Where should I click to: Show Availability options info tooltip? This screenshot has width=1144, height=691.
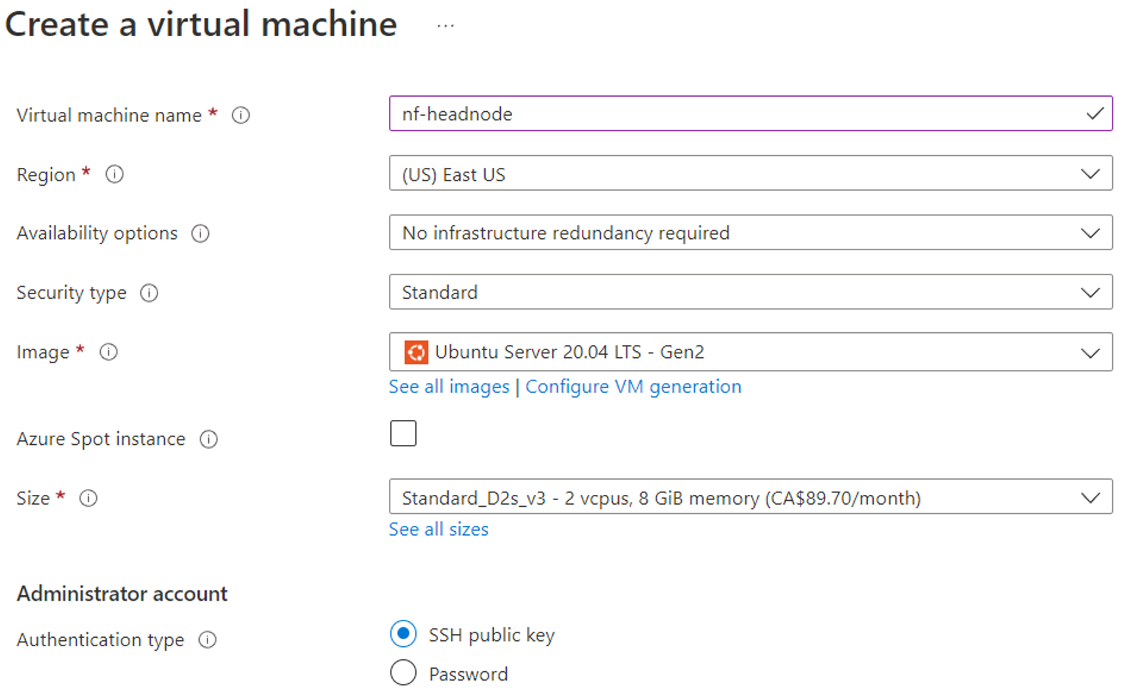tap(200, 234)
